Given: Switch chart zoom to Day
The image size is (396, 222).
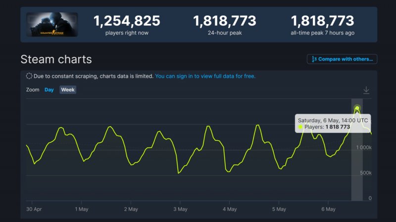Looking at the screenshot, I should pyautogui.click(x=49, y=90).
